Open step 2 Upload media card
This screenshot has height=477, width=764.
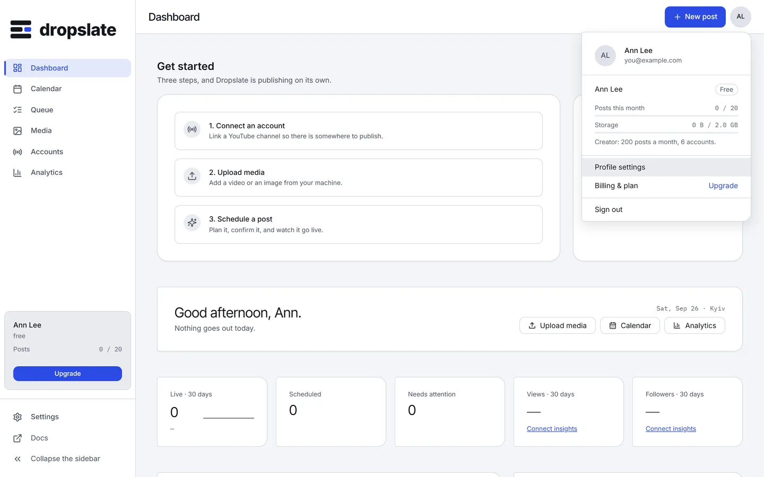coord(359,178)
